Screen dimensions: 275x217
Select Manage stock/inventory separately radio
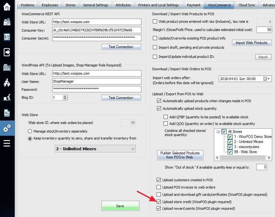(30, 131)
